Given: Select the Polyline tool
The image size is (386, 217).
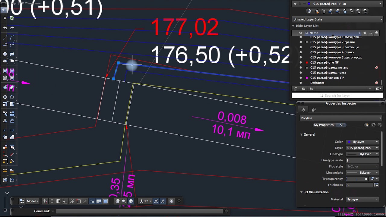Looking at the screenshot, I should [x=5, y=45].
